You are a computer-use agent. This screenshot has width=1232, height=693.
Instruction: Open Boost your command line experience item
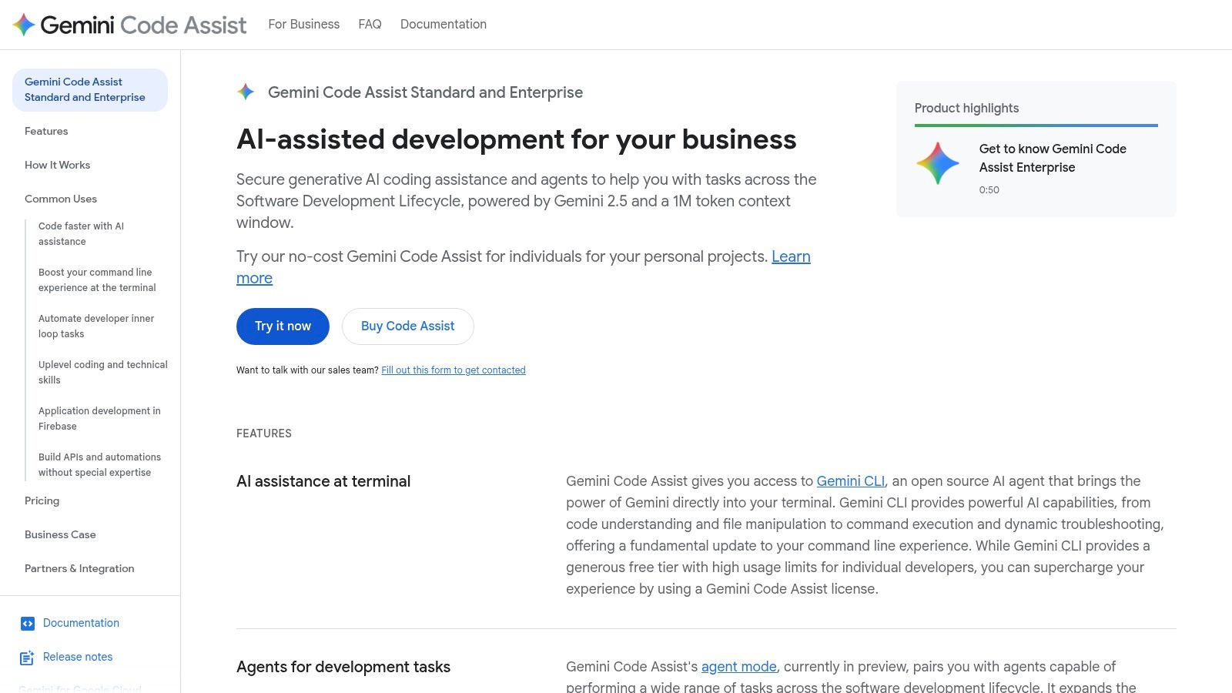[97, 280]
